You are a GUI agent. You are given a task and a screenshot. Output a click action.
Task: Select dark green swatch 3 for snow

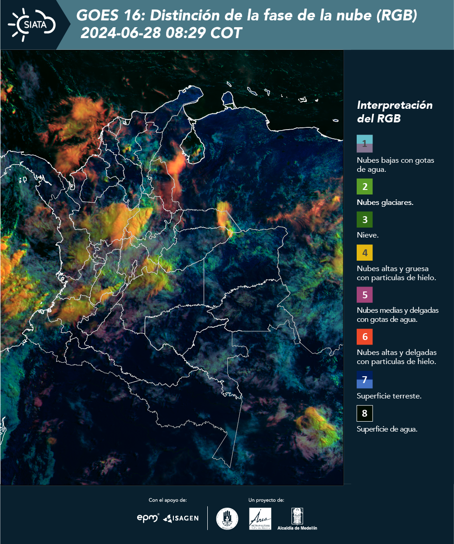(364, 220)
